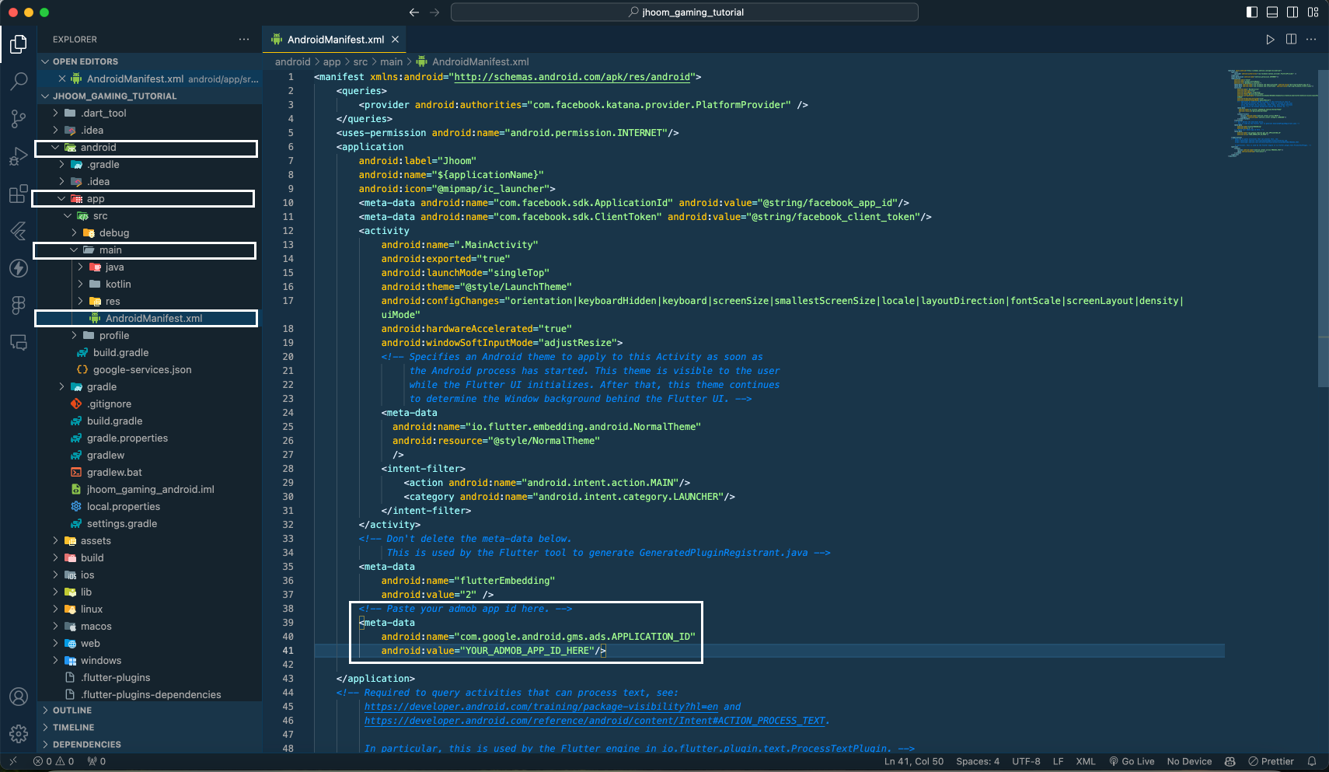The image size is (1329, 772).
Task: Click the Run play icon in editor toolbar
Action: [1270, 40]
